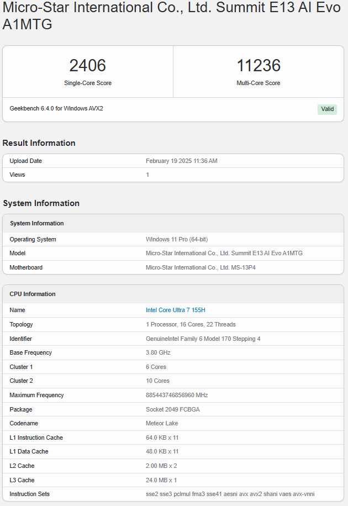The width and height of the screenshot is (348, 506).
Task: Click the Codename row label
Action: [x=24, y=423]
